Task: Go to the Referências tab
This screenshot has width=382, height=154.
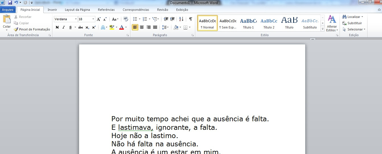Action: click(106, 10)
